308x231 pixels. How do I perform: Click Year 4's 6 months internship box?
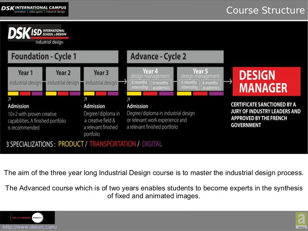click(140, 85)
